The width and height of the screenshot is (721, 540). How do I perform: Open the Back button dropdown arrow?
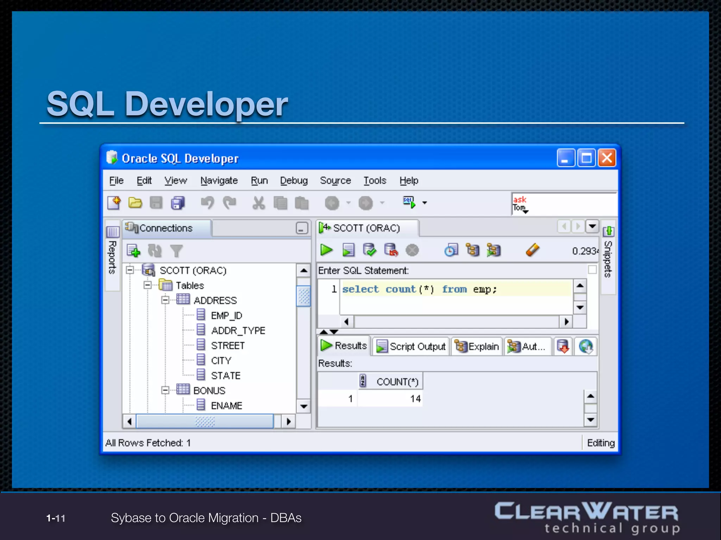click(349, 203)
